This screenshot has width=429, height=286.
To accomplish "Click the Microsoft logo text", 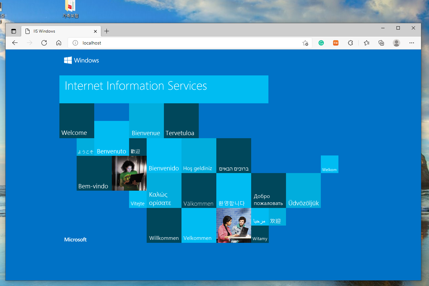I will tap(75, 239).
